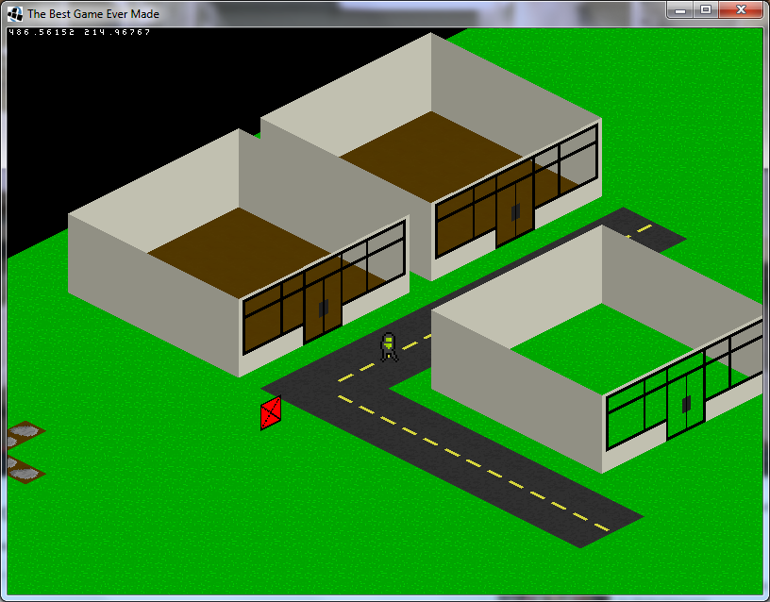Click the lower stone tile at left edge
This screenshot has width=770, height=602.
click(25, 471)
